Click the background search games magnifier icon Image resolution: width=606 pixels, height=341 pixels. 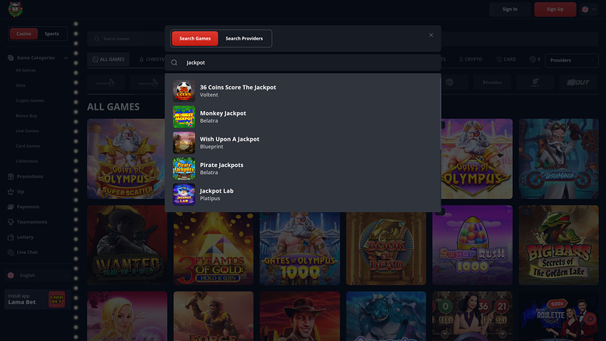coord(97,39)
